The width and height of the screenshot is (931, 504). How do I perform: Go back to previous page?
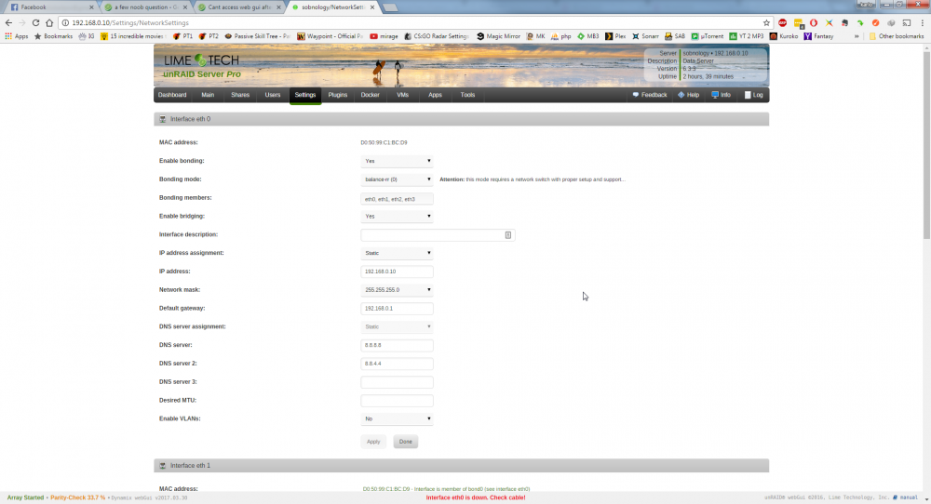[8, 22]
